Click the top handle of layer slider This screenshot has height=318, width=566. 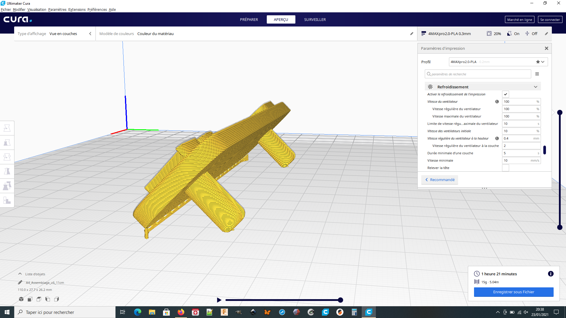tap(560, 112)
